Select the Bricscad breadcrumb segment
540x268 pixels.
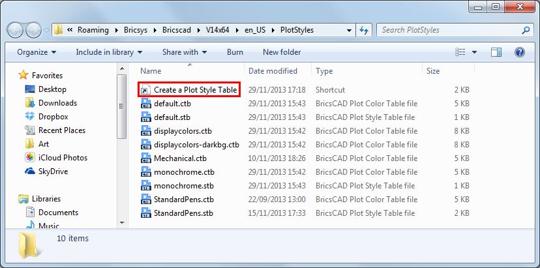[x=177, y=30]
